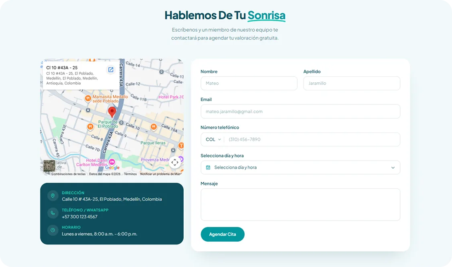This screenshot has width=452, height=267.
Task: Click the address Calle 10 # 43A-25 text
Action: click(x=112, y=199)
